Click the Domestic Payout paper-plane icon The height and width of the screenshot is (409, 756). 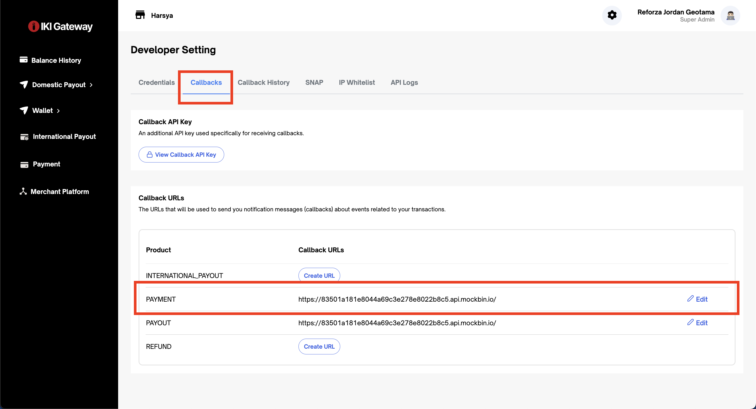pyautogui.click(x=24, y=85)
